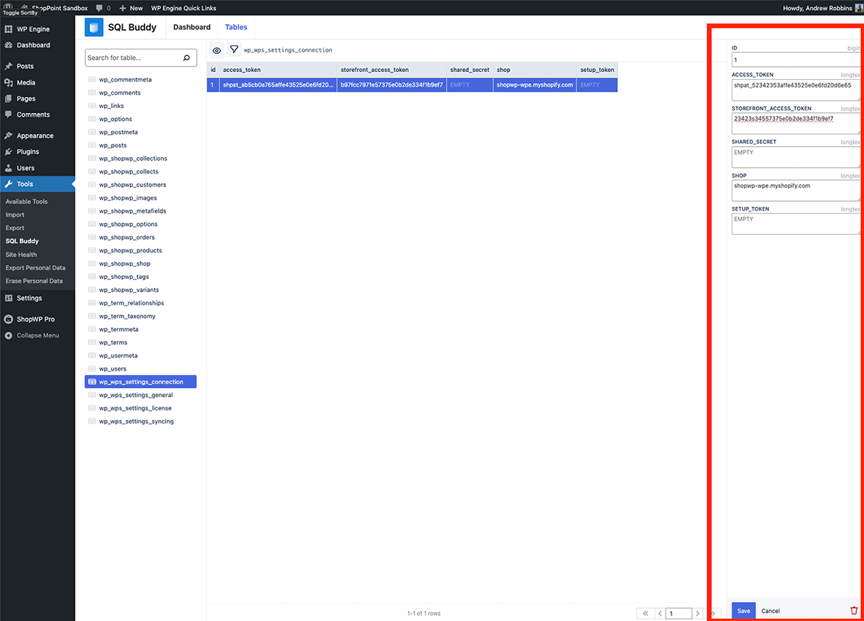Click the Users person icon in sidebar
864x621 pixels.
click(8, 168)
